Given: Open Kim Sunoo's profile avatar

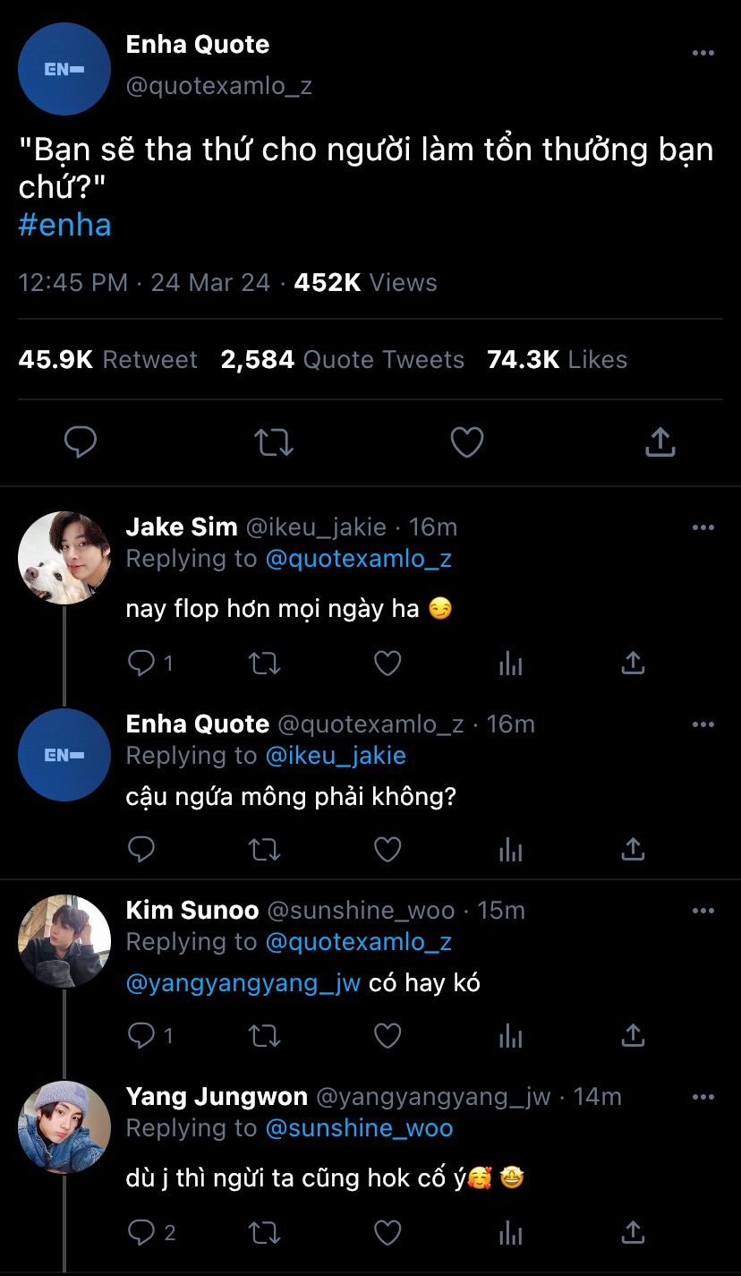Looking at the screenshot, I should pos(64,940).
